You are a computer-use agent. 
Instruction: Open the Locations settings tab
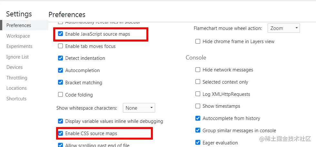pyautogui.click(x=16, y=88)
